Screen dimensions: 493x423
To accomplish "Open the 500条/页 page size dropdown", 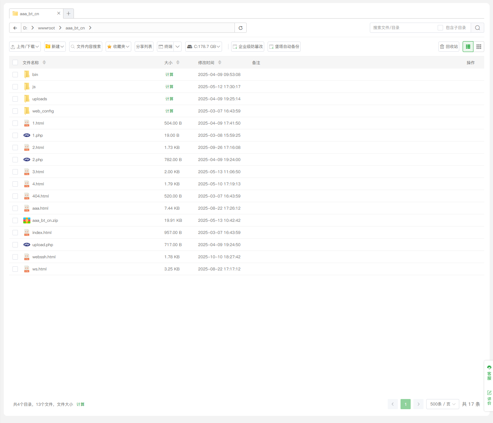I will [442, 404].
